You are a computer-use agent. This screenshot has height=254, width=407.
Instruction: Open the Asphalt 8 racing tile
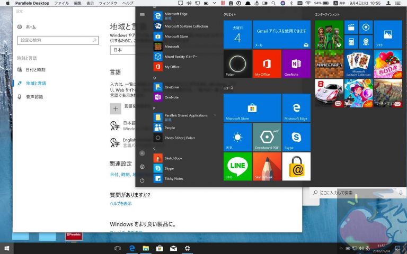tap(329, 93)
